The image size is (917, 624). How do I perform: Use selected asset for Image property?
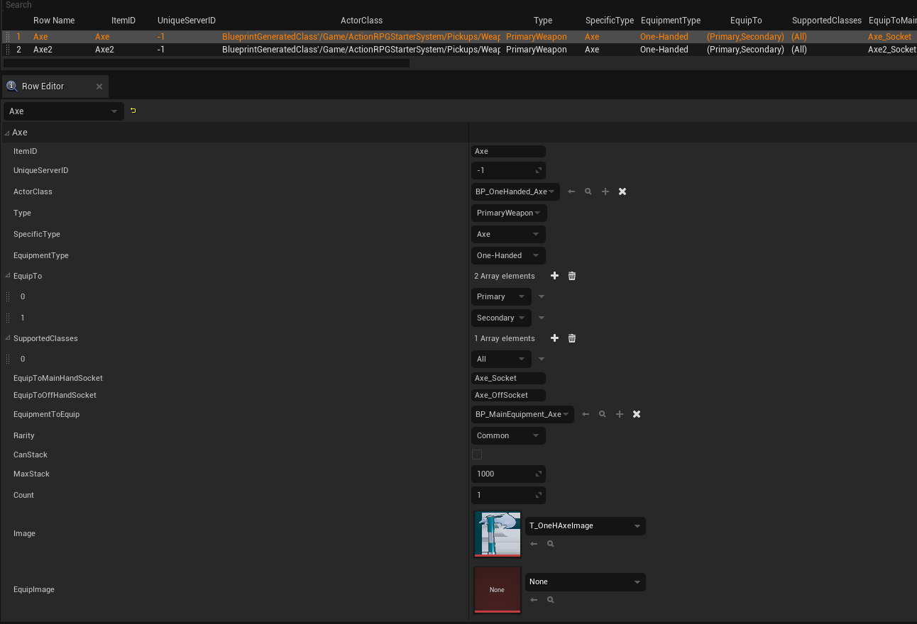[x=534, y=544]
